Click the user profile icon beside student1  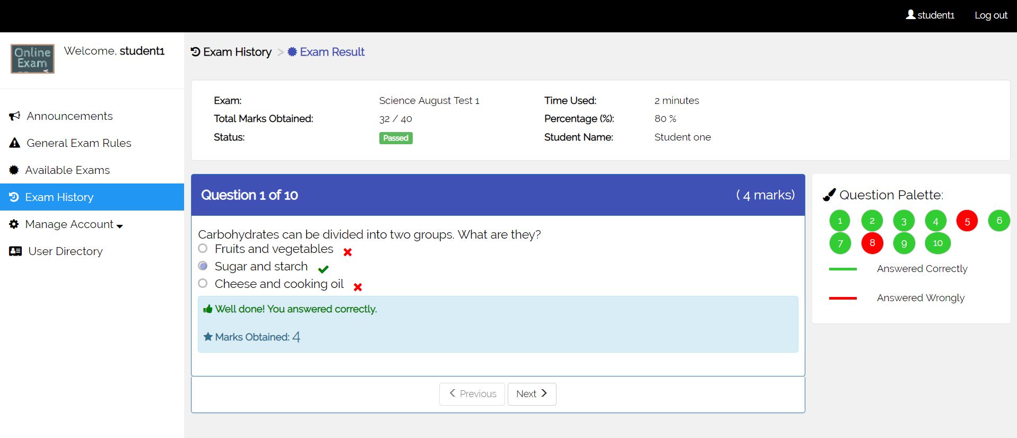tap(910, 15)
